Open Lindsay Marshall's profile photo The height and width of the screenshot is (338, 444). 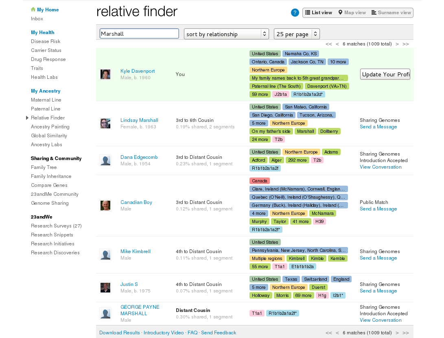[105, 123]
